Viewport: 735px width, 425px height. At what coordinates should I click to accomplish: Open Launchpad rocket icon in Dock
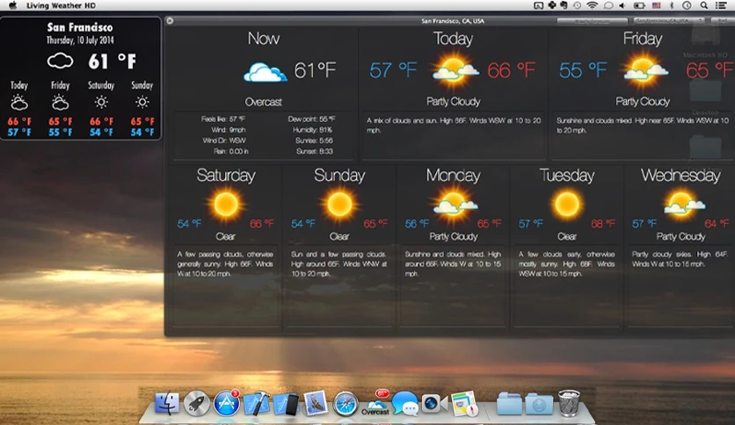(196, 403)
